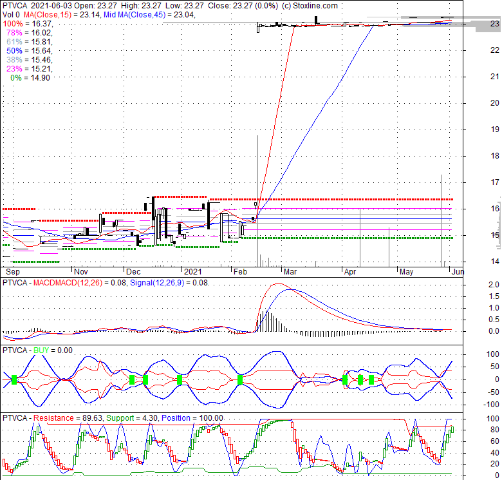Click the May label on time axis
Screen dimensions: 502x480
coord(406,272)
